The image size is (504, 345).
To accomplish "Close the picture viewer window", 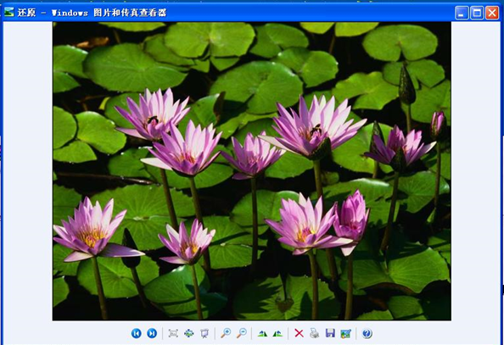I will click(x=492, y=13).
